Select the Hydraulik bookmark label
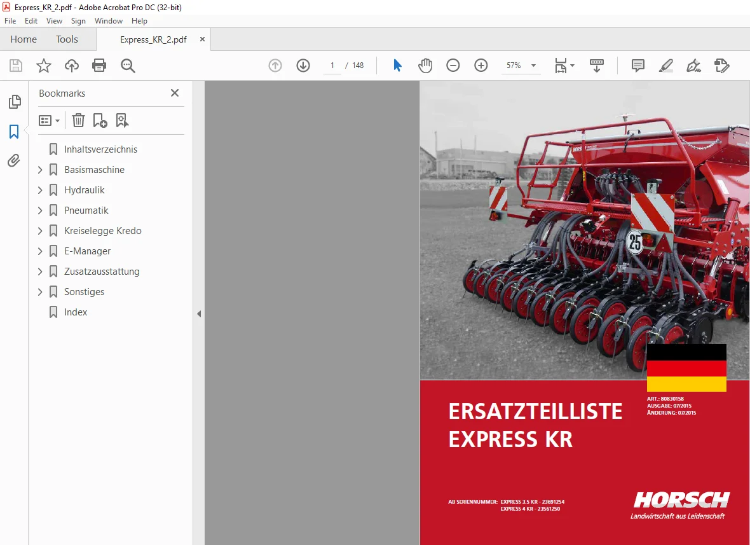Viewport: 750px width, 545px height. coord(84,190)
